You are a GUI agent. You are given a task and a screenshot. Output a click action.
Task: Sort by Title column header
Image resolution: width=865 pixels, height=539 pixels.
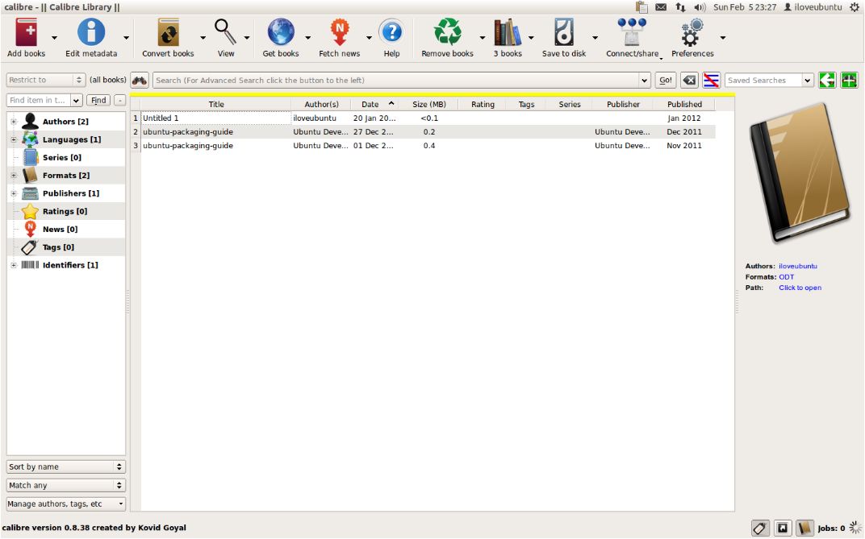coord(216,105)
